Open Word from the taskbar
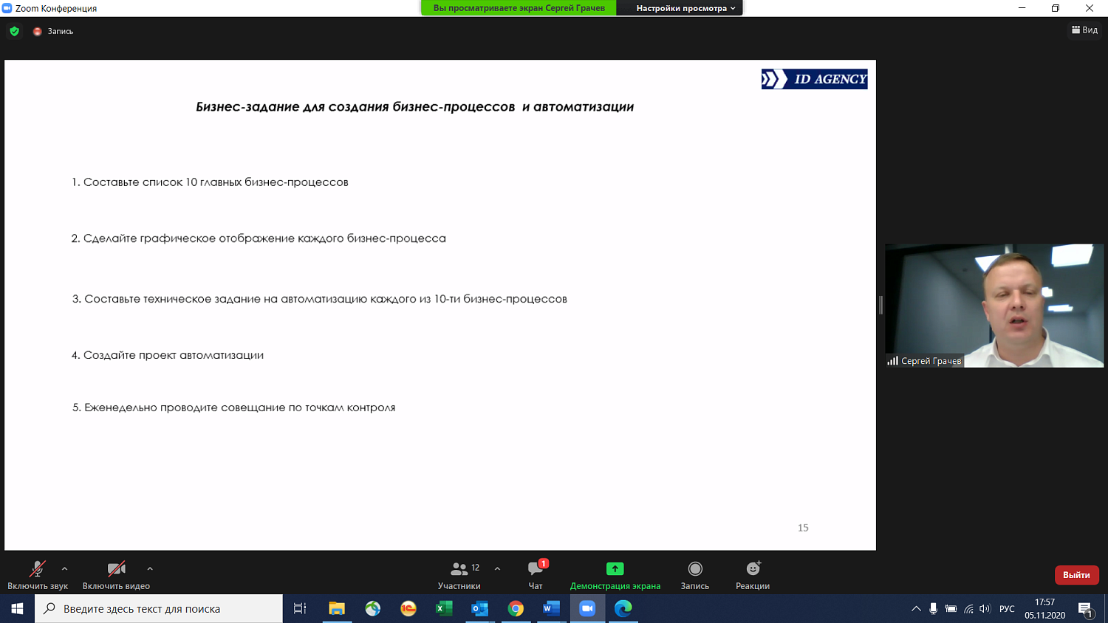1108x623 pixels. [551, 608]
